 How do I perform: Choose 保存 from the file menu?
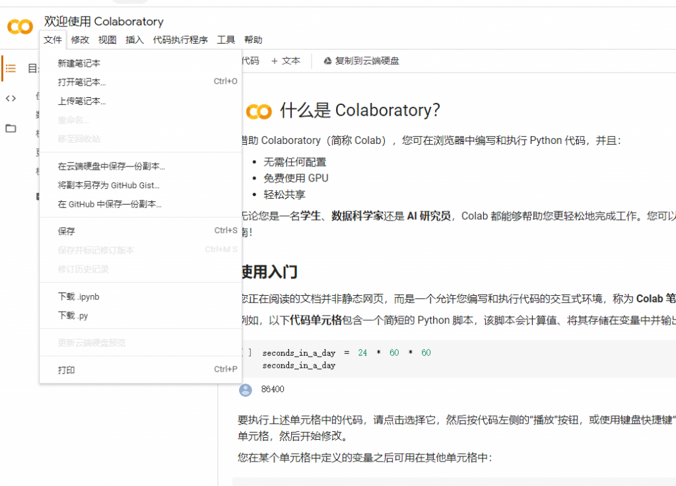(141, 231)
